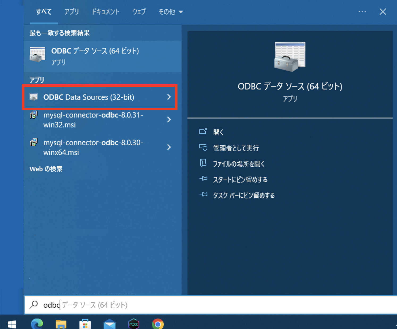The width and height of the screenshot is (397, 329).
Task: Open Nox app from taskbar
Action: point(134,324)
